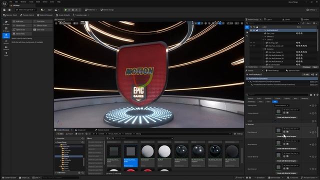
Task: Click the Details panel settings gear
Action: [317, 95]
